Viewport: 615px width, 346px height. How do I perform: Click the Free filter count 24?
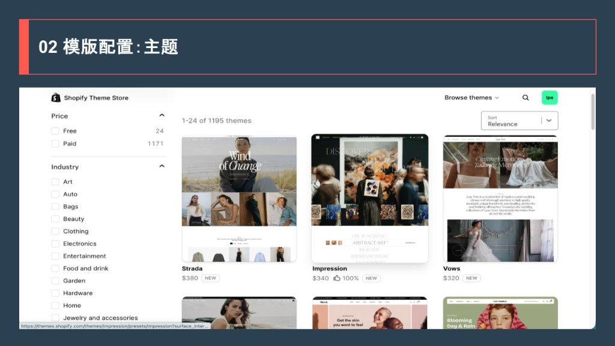[160, 131]
